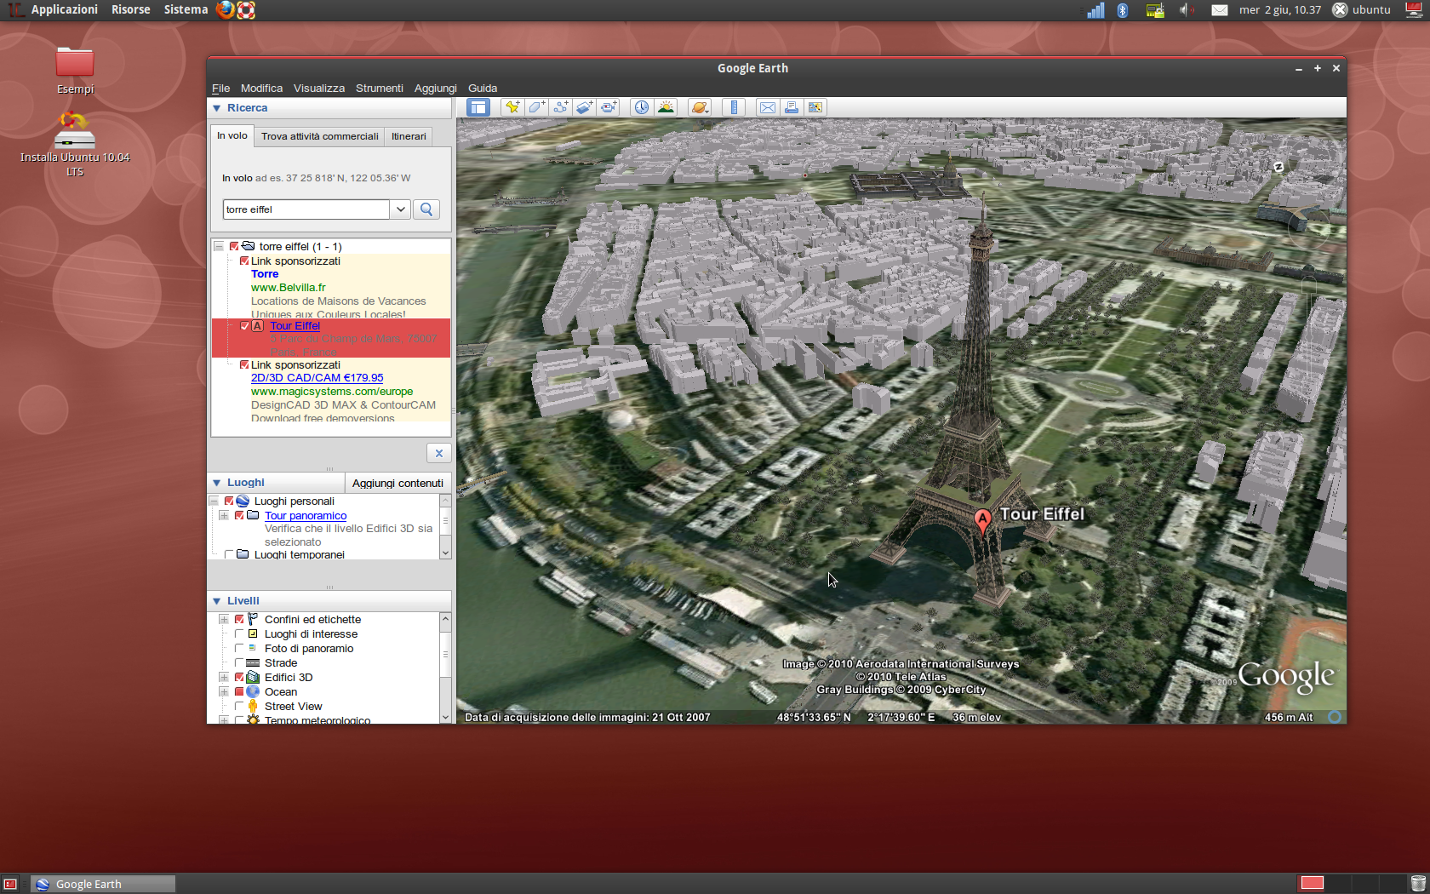
Task: Click the Tour Eiffel red placemark pin
Action: tap(982, 521)
